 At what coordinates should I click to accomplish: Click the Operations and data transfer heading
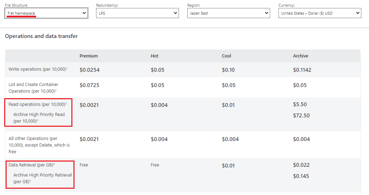pyautogui.click(x=41, y=36)
